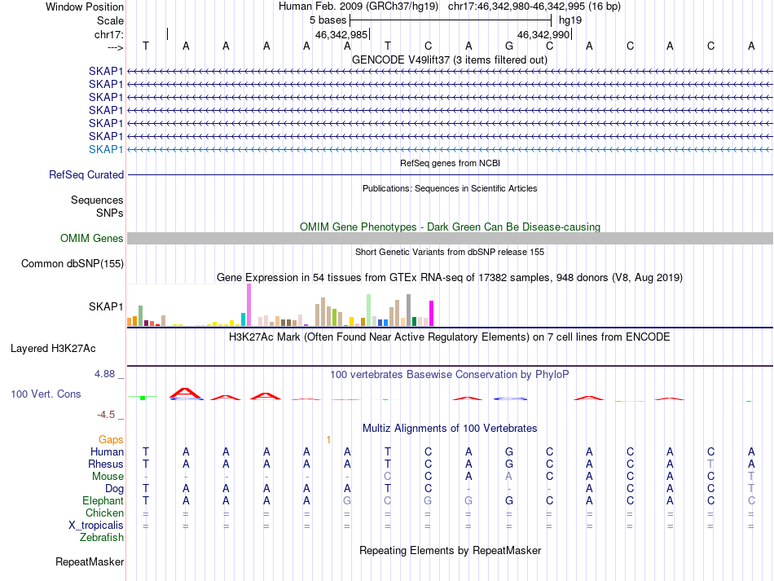Click the 4.88 PhyloP upper scale value
This screenshot has height=581, width=774.
104,374
